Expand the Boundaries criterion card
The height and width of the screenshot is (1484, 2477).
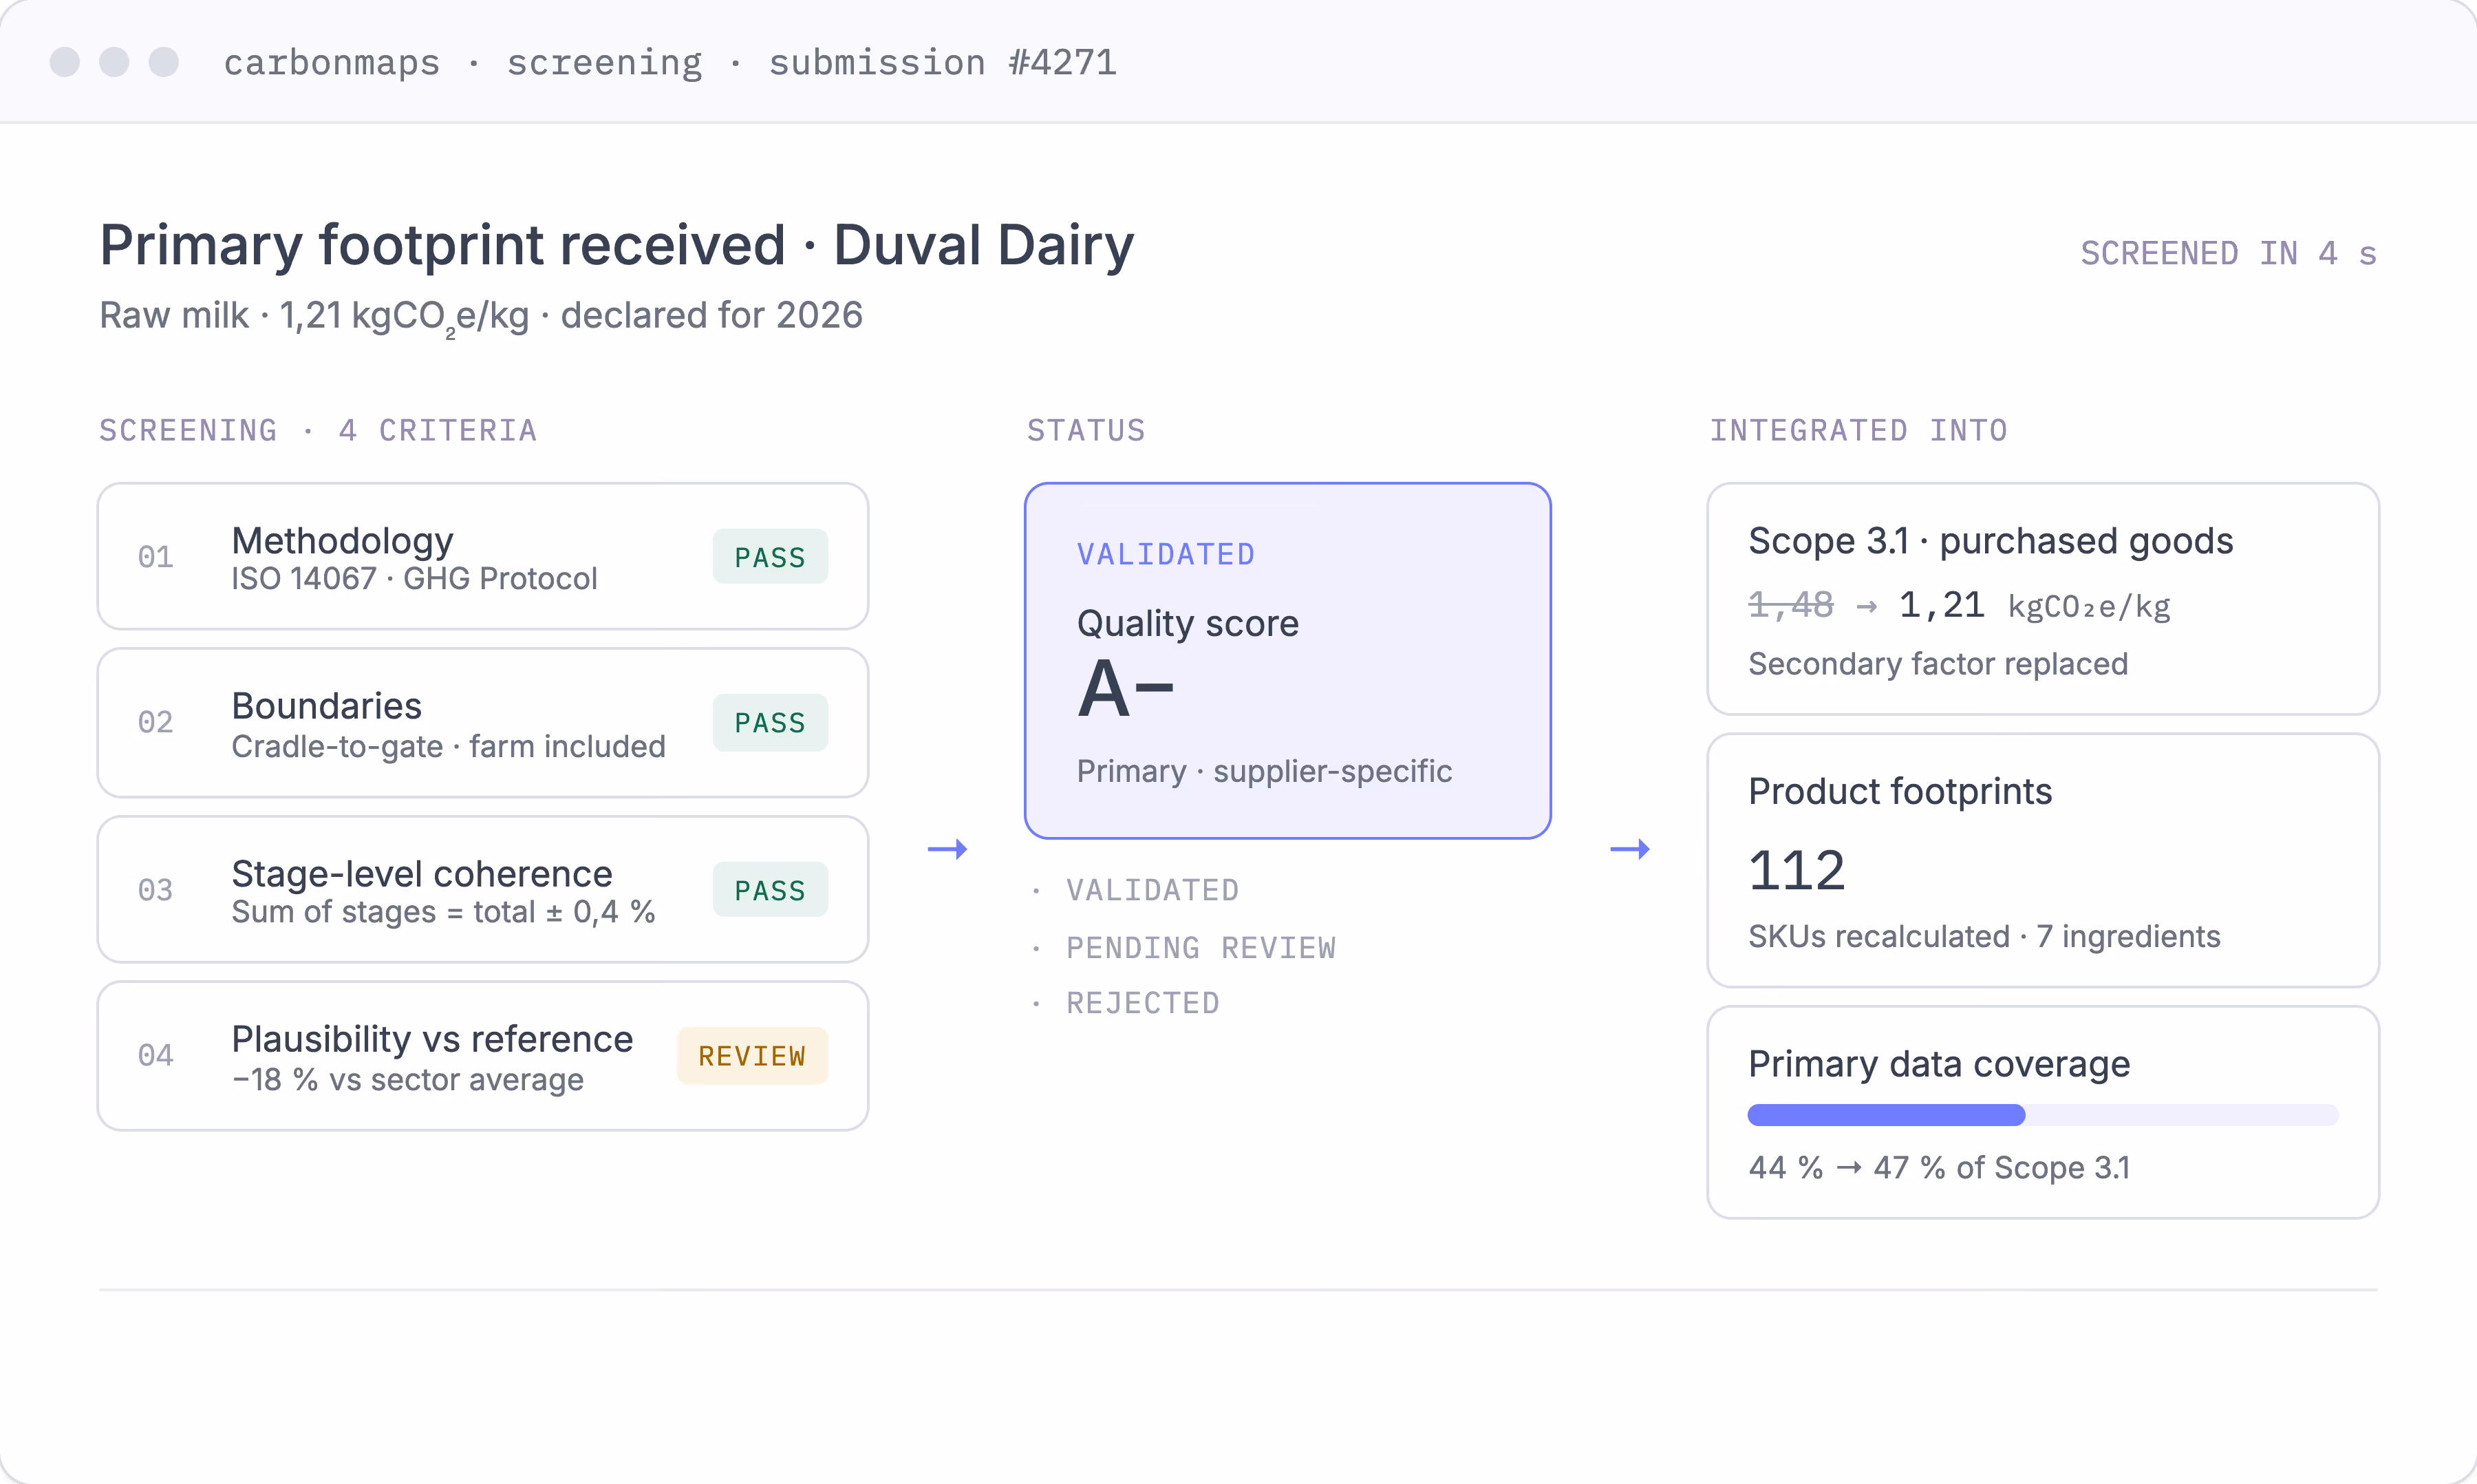(x=483, y=723)
